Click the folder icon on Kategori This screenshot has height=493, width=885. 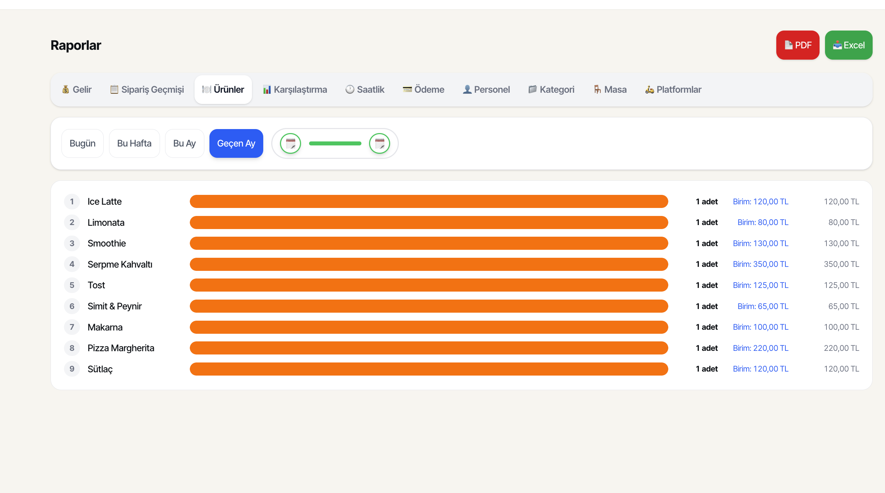point(533,89)
